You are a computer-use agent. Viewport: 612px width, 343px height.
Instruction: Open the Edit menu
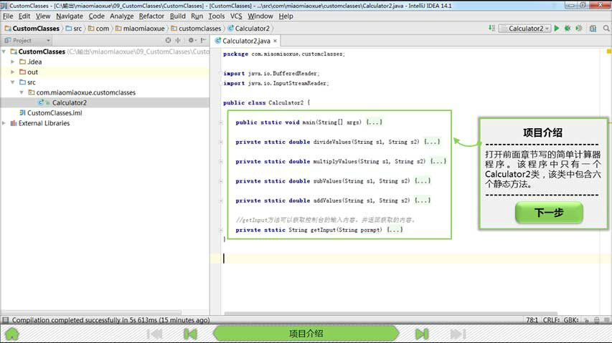[24, 16]
